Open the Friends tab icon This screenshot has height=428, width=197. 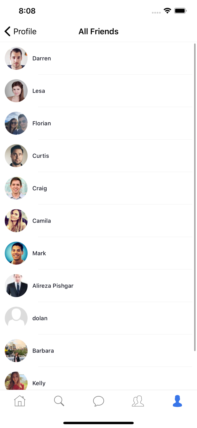138,401
